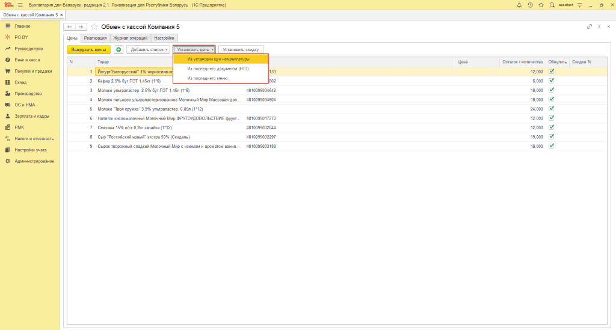
Task: Toggle Обнулить checkbox for Сметана 15% row
Action: click(551, 127)
